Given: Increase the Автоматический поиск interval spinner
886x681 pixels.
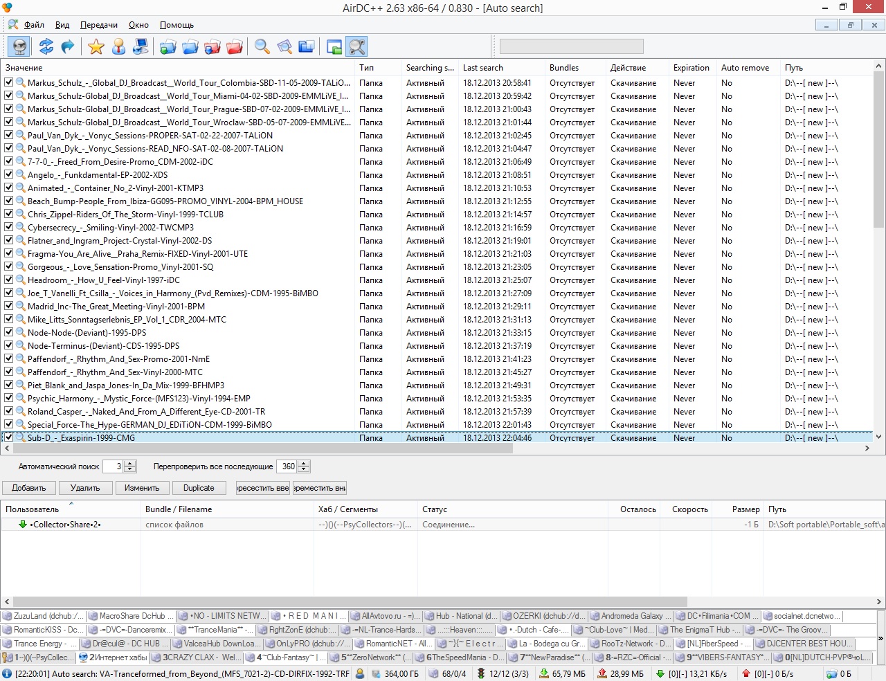Looking at the screenshot, I should [131, 464].
